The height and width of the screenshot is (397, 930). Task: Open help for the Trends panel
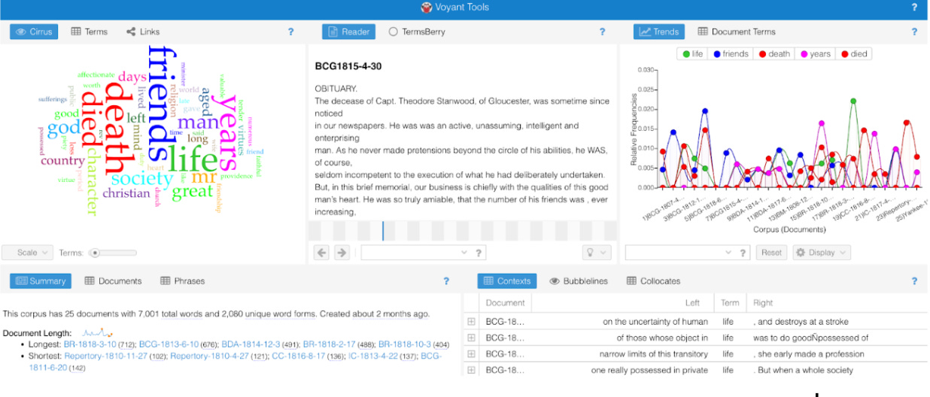pos(914,32)
